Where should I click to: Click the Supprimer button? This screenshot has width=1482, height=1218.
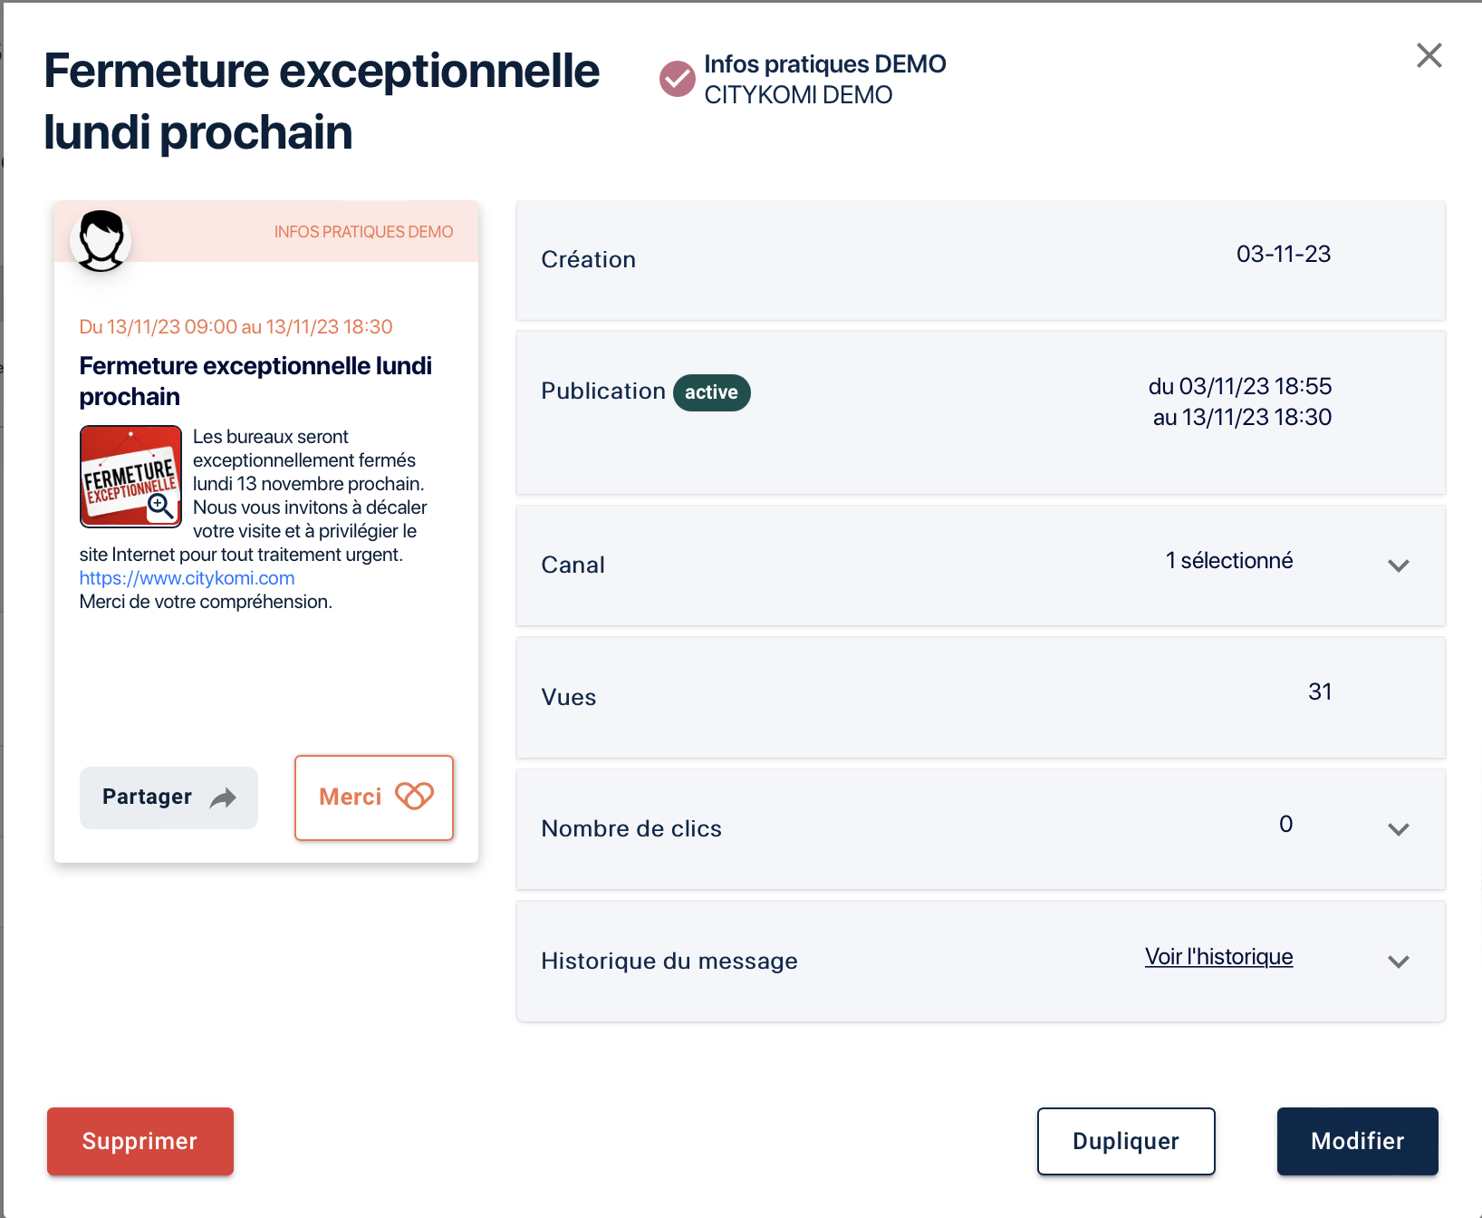click(140, 1141)
